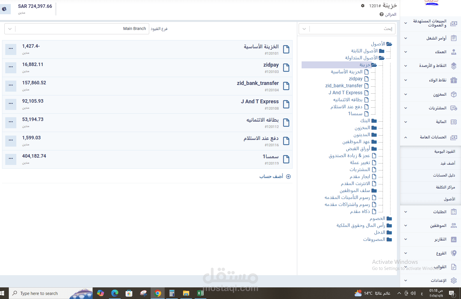The width and height of the screenshot is (461, 299).
Task: Click the العملاء person icon in the sidebar
Action: (454, 52)
